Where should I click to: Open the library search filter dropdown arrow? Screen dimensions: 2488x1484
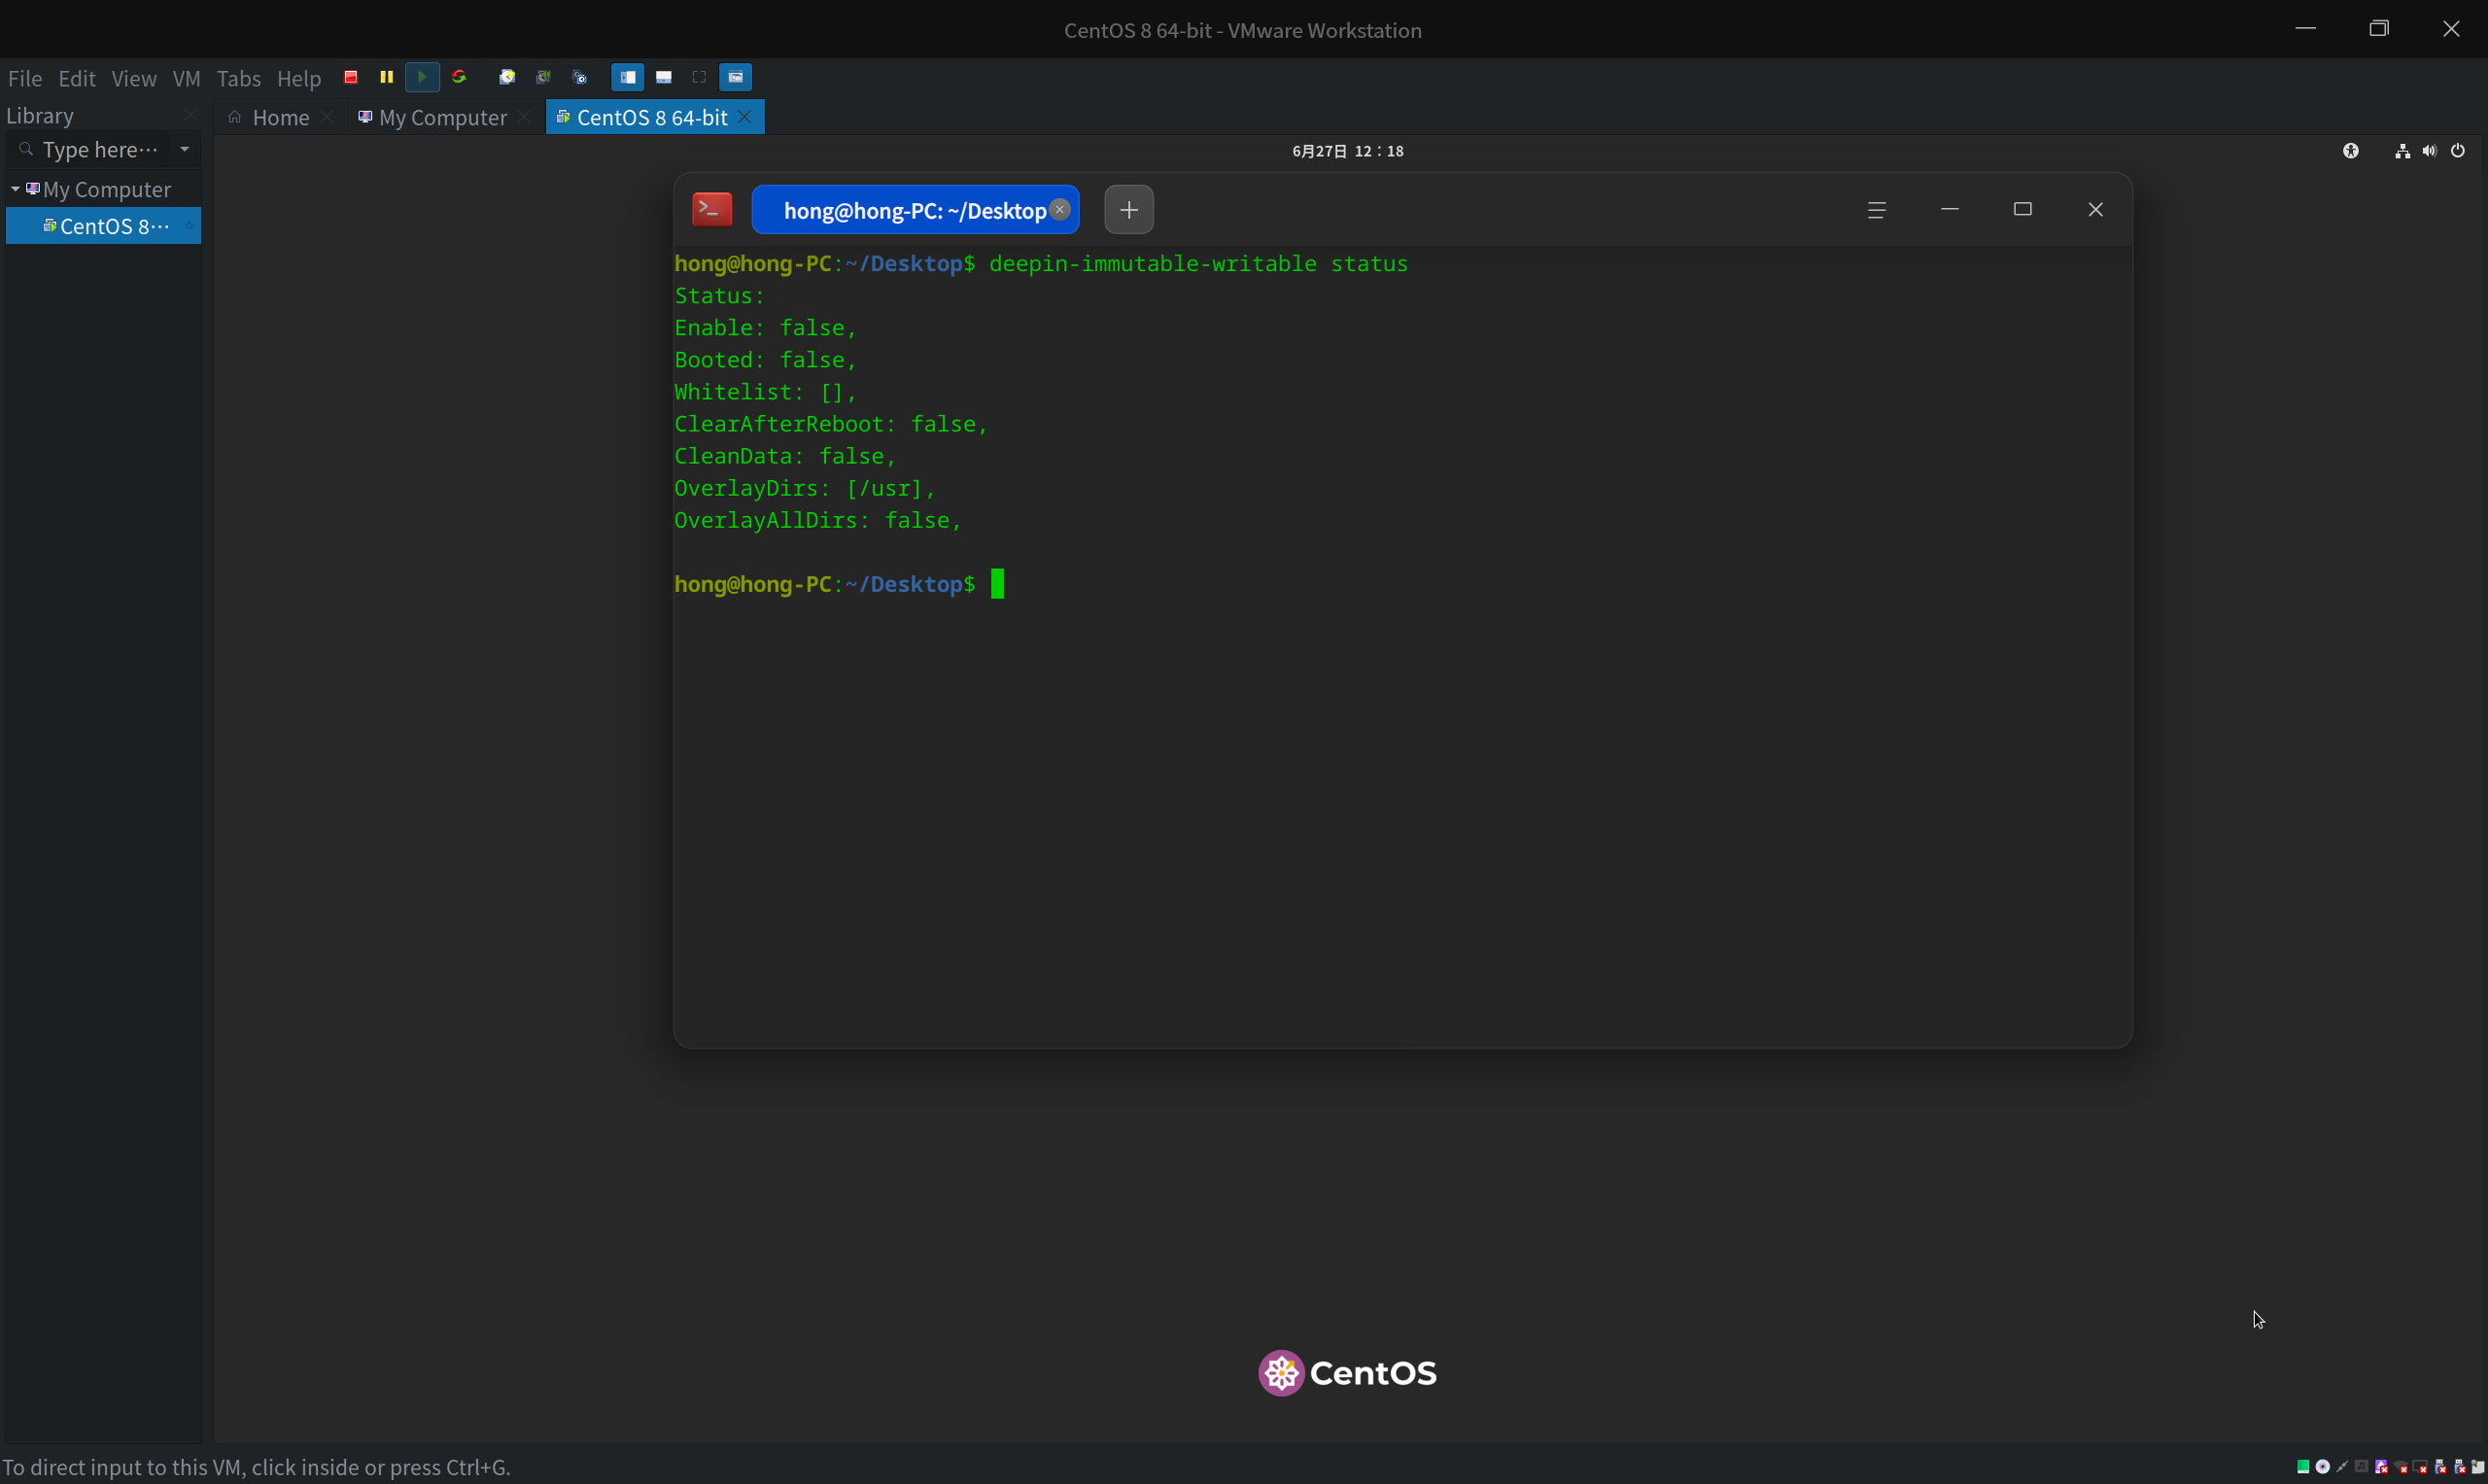tap(184, 149)
